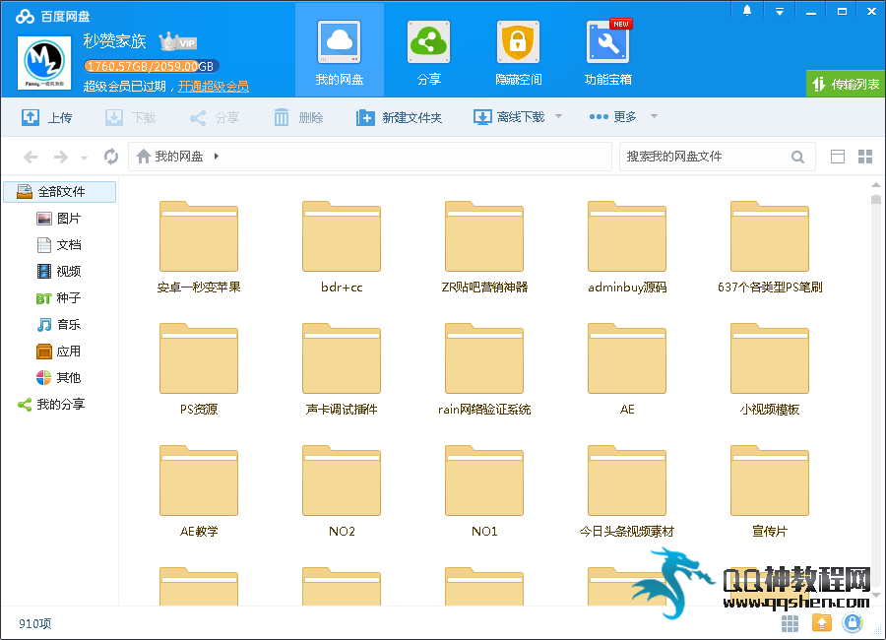Expand the 离线下载 dropdown arrow

pyautogui.click(x=559, y=116)
